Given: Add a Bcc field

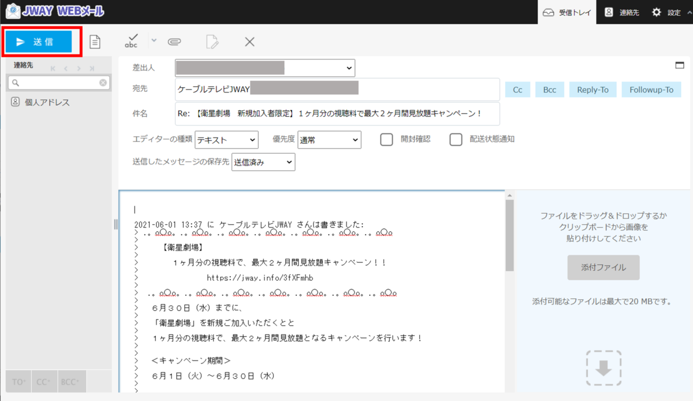Looking at the screenshot, I should point(550,90).
